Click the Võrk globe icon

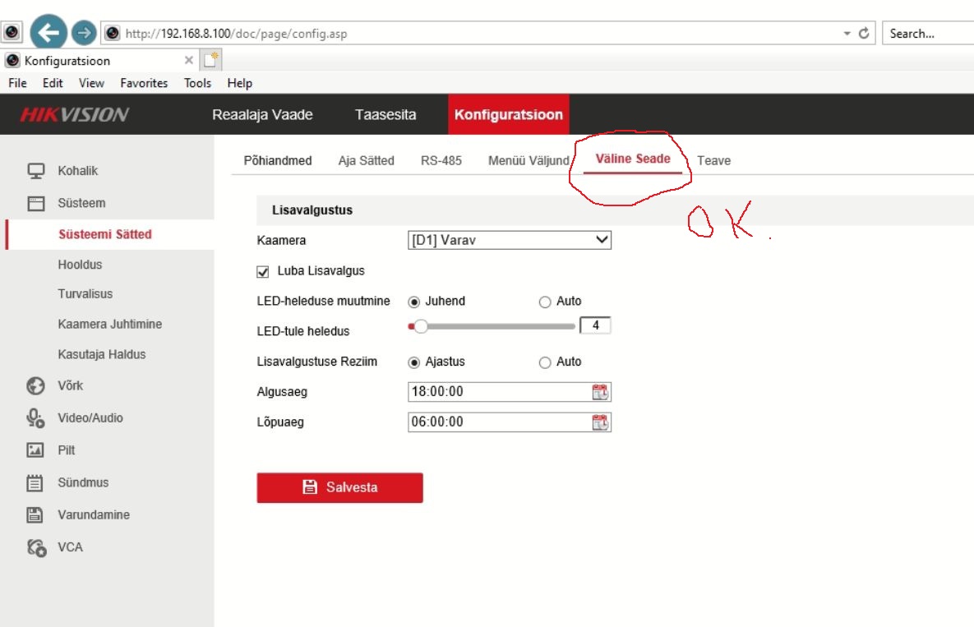35,386
